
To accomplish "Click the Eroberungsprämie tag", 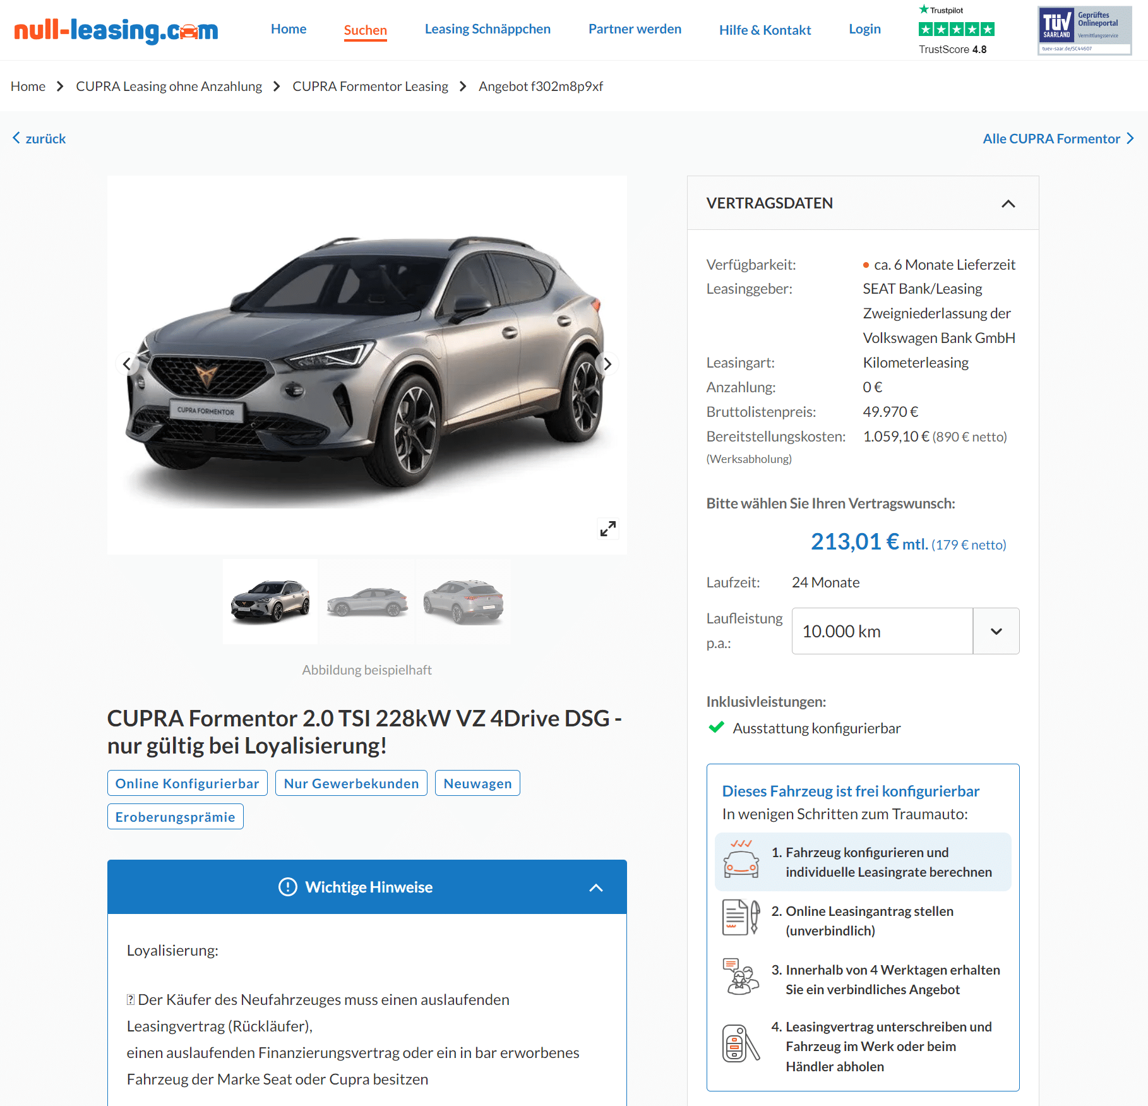I will point(175,817).
